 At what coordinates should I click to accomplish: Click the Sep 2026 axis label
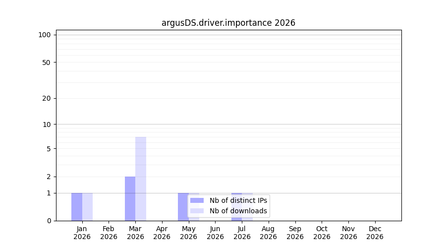[x=295, y=233]
